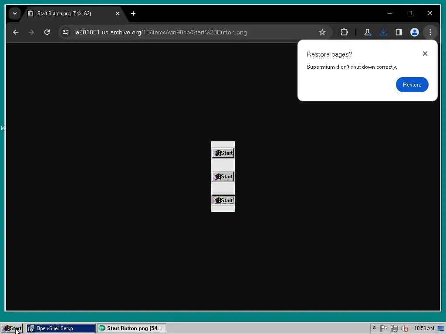Expand hidden system tray icons
Screen dimensions: 446x334
374,328
